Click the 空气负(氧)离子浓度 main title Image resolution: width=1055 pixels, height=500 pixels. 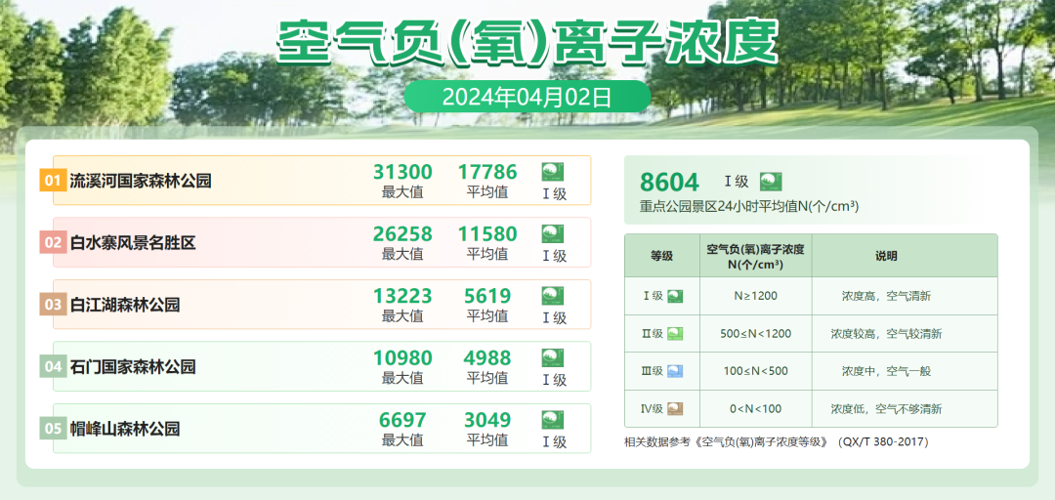click(x=527, y=41)
